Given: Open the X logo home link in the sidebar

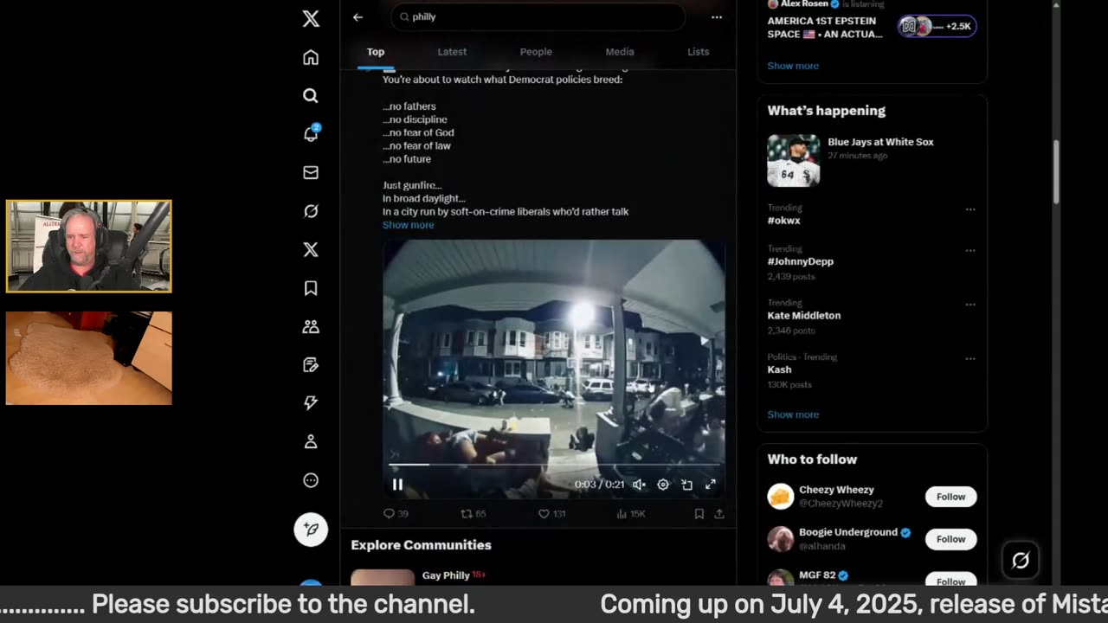Looking at the screenshot, I should 311,19.
